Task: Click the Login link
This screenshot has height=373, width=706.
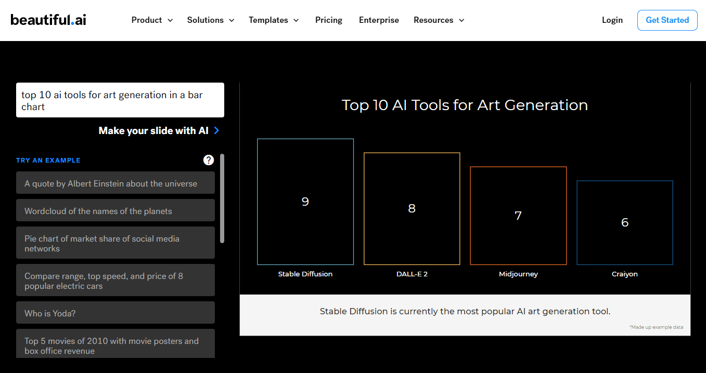Action: pyautogui.click(x=612, y=20)
